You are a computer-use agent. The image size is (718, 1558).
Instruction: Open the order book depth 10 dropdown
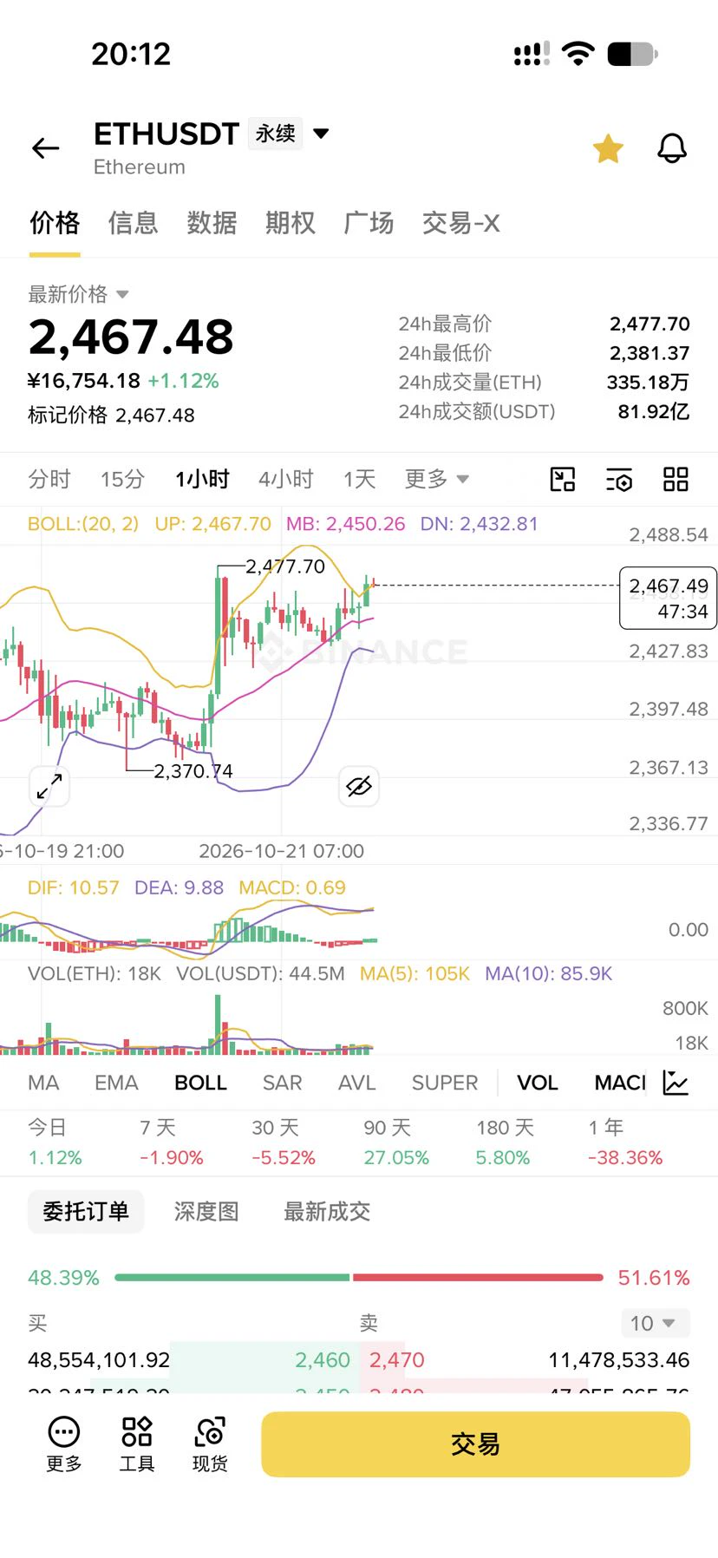pos(655,1323)
